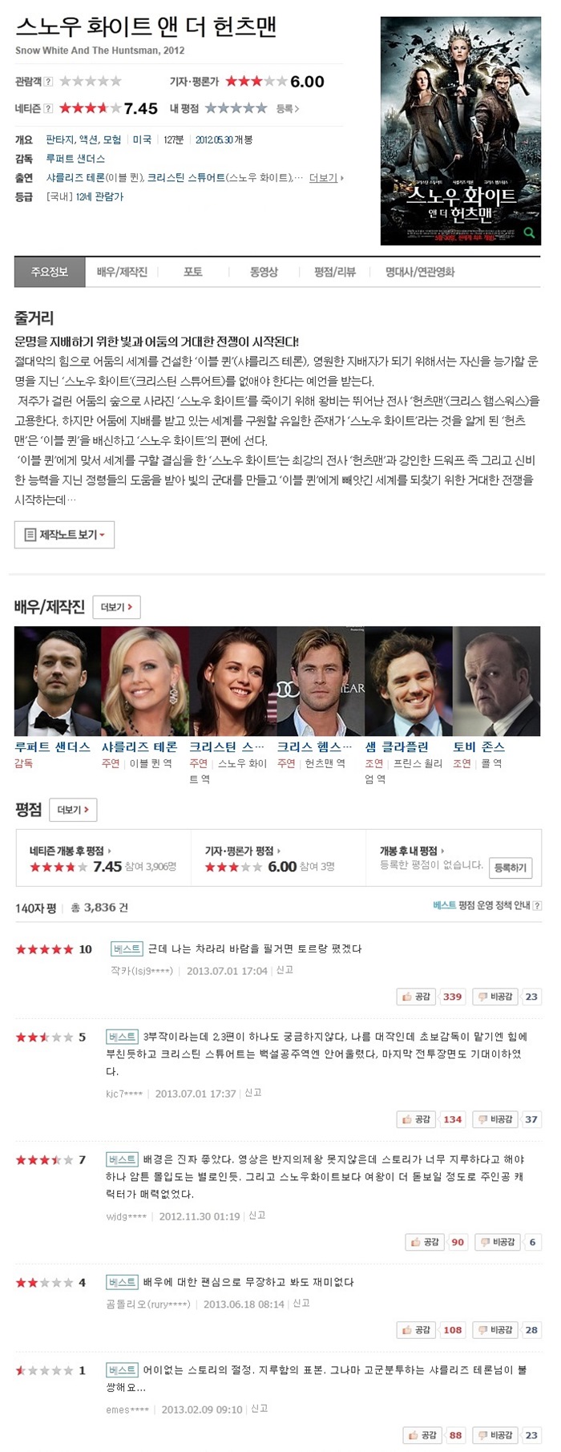Click 비공감 thumbs-down on the 1-point review
The width and height of the screenshot is (561, 1452).
coord(495,1435)
